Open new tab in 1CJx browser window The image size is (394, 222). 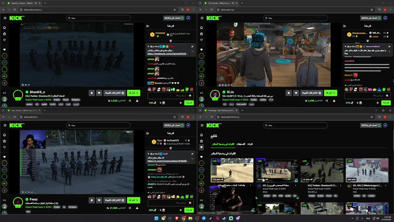(x=242, y=3)
